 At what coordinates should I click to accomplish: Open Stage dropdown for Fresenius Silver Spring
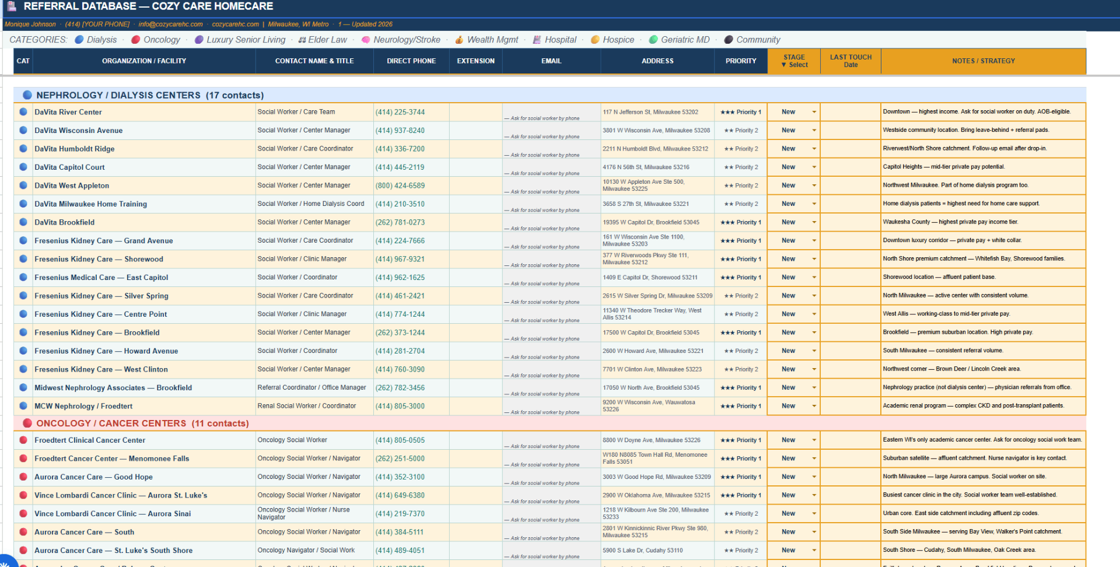pos(814,296)
